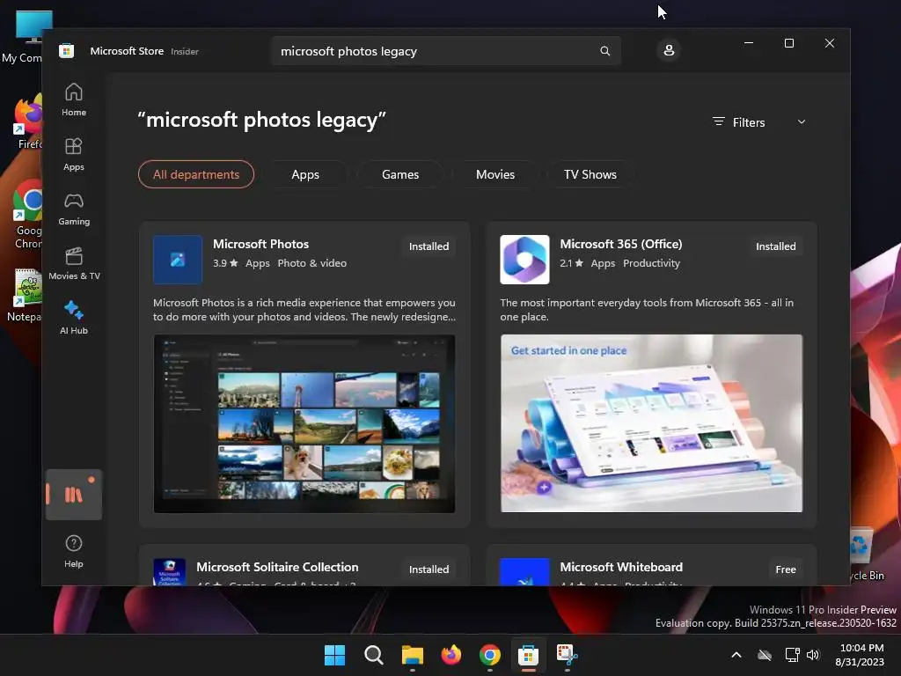901x676 pixels.
Task: Click the Microsoft 365 'Get started in one place' image
Action: (652, 423)
